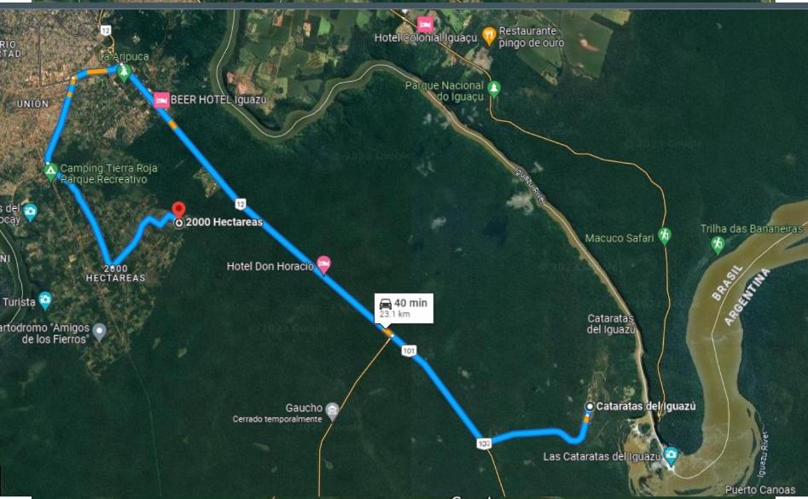The image size is (808, 499).
Task: Click the 40 min route info box
Action: [x=404, y=309]
